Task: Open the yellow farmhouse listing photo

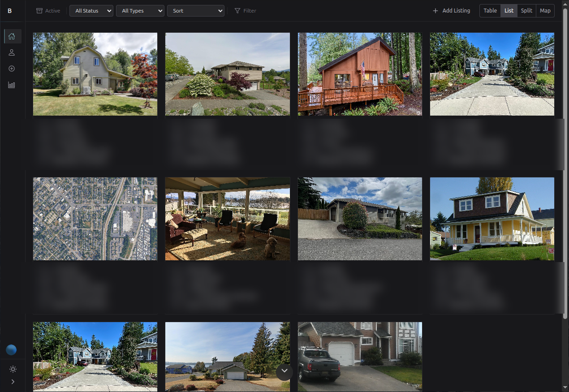Action: [492, 219]
